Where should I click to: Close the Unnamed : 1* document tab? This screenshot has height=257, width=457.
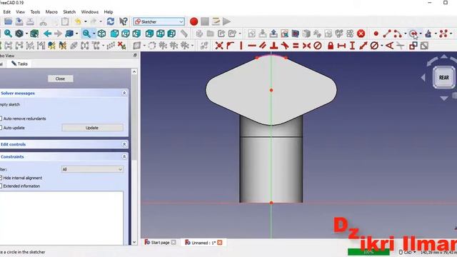[x=220, y=243]
